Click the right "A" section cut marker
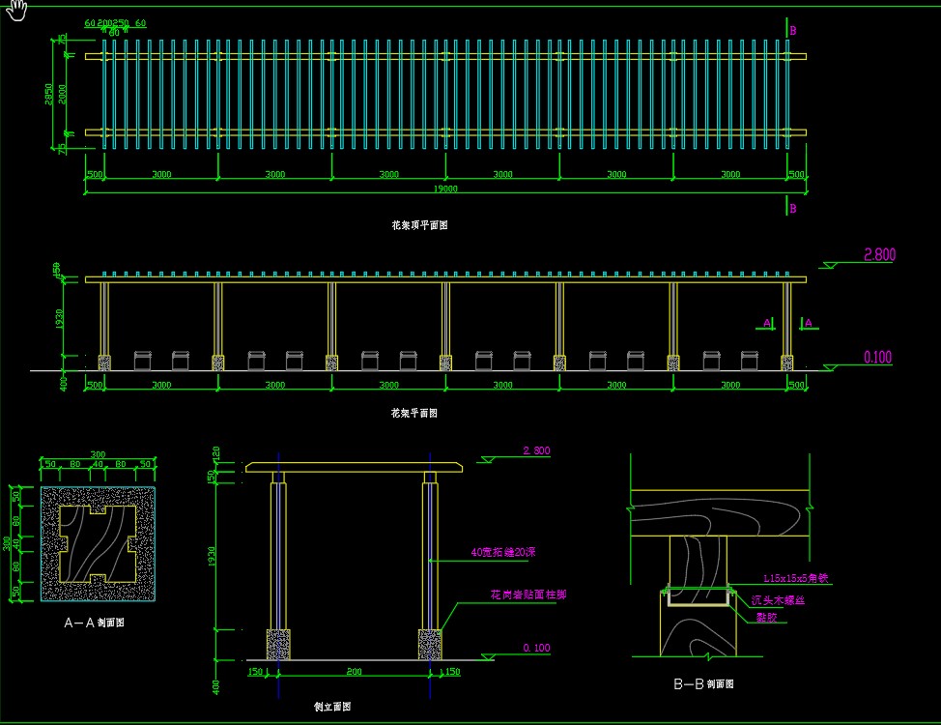The width and height of the screenshot is (941, 725). 809,323
